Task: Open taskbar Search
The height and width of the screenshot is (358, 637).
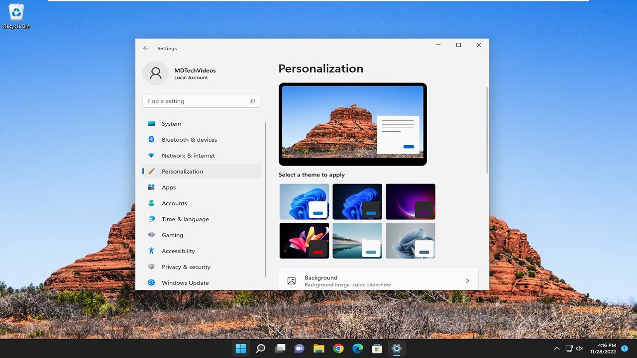Action: [260, 349]
